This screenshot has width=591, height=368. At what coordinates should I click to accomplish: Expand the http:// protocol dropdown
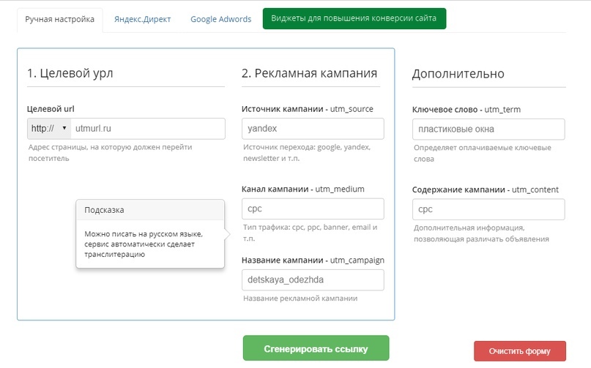tap(48, 129)
